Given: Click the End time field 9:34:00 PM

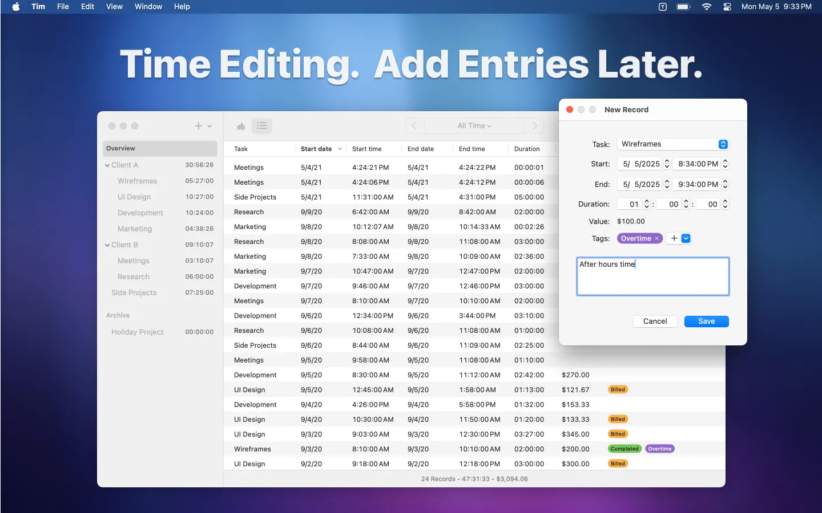Looking at the screenshot, I should point(696,184).
